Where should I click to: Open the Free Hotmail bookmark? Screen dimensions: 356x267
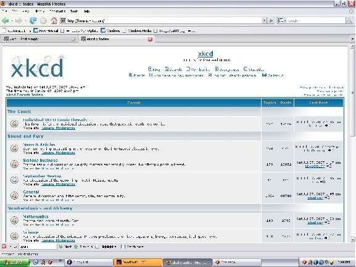pyautogui.click(x=46, y=31)
